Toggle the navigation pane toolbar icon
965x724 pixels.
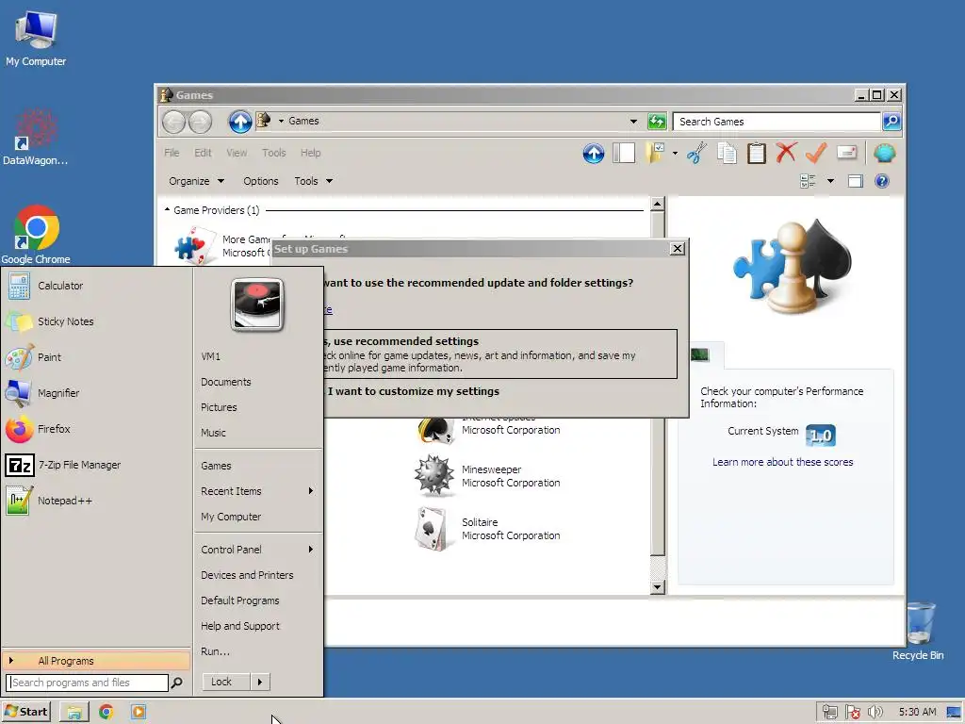[624, 153]
